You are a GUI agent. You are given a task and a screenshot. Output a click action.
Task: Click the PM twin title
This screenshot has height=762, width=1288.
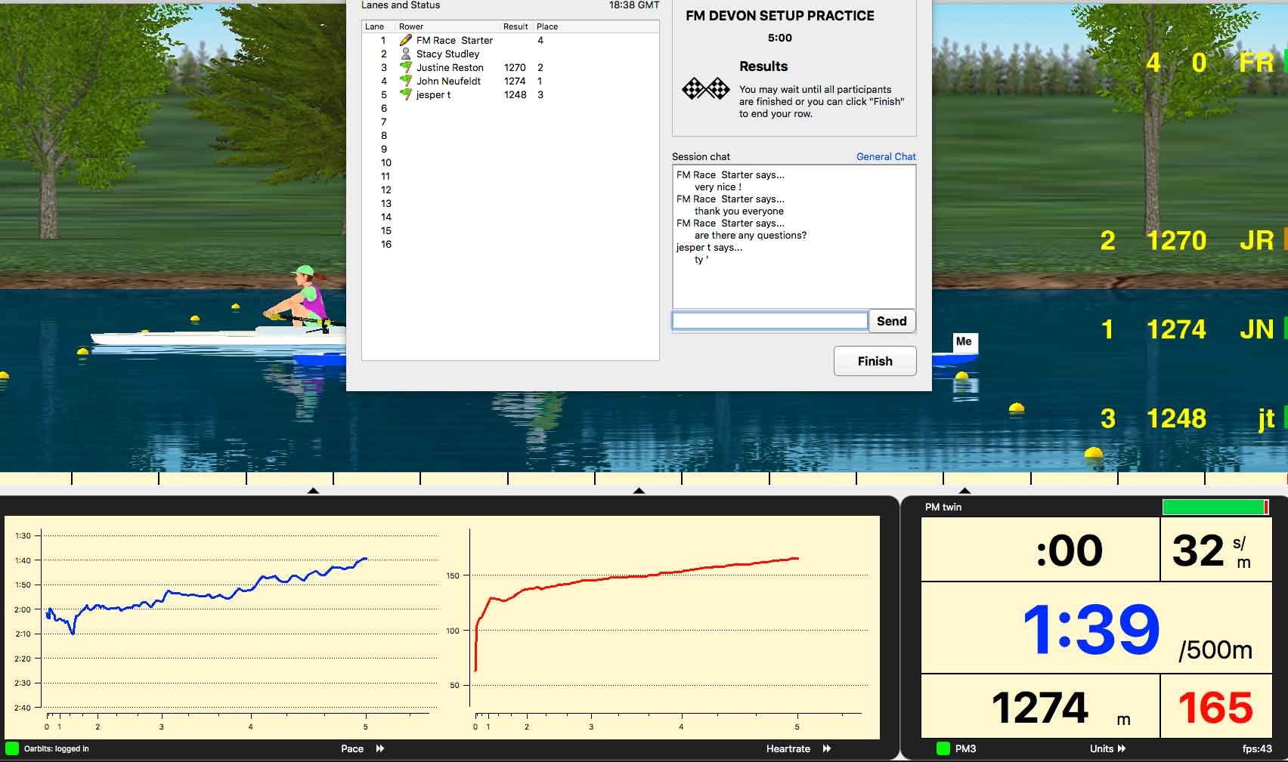(x=943, y=507)
